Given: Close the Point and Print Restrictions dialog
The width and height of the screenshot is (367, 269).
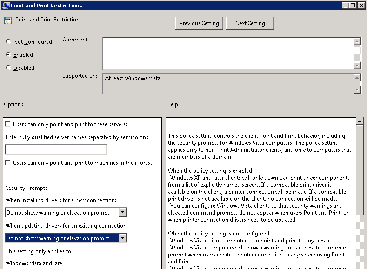Looking at the screenshot, I should [x=361, y=5].
